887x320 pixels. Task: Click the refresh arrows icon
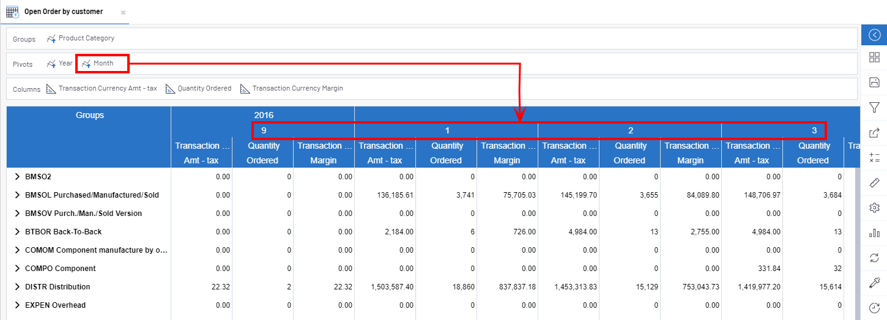point(874,258)
